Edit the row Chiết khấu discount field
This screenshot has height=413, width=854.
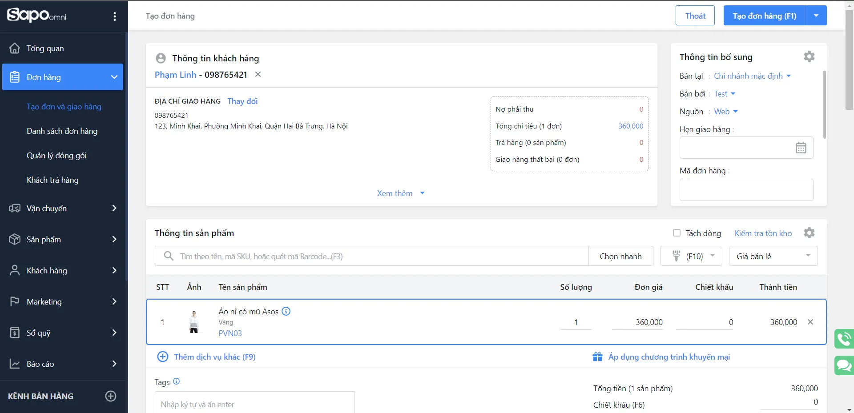[705, 322]
